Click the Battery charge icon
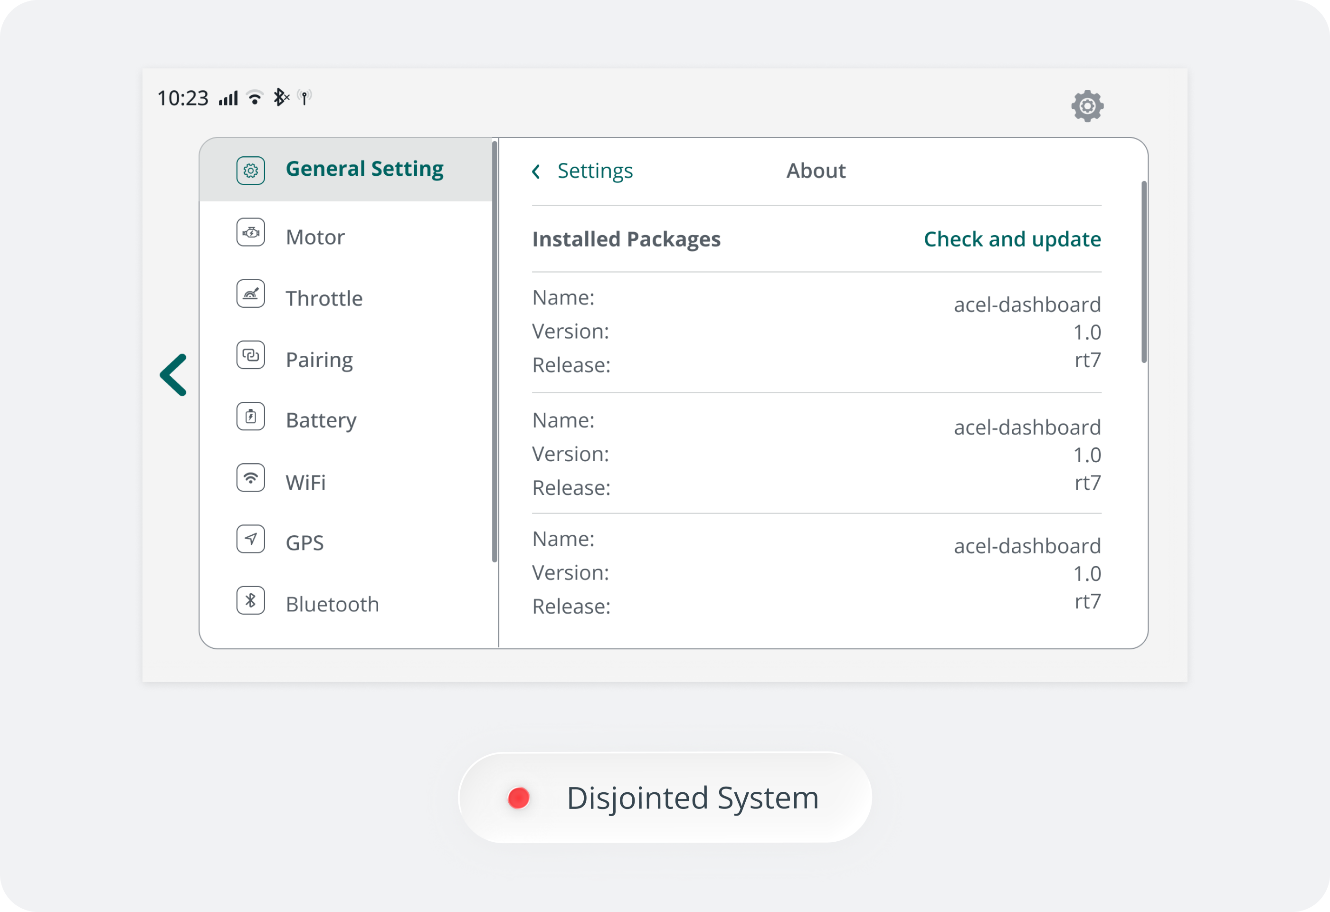Viewport: 1330px width, 912px height. pos(251,417)
